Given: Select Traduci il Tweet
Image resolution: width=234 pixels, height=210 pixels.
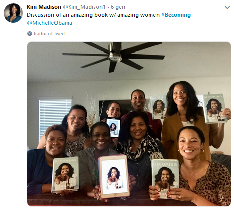Looking at the screenshot, I should [50, 34].
